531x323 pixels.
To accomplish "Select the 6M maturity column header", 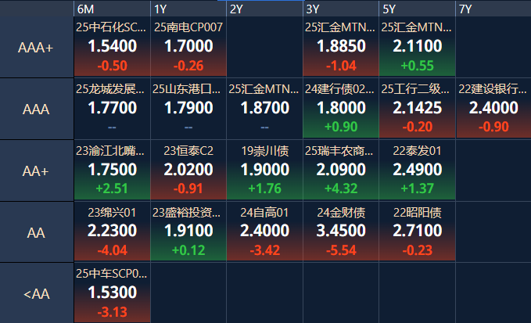I will [x=111, y=9].
